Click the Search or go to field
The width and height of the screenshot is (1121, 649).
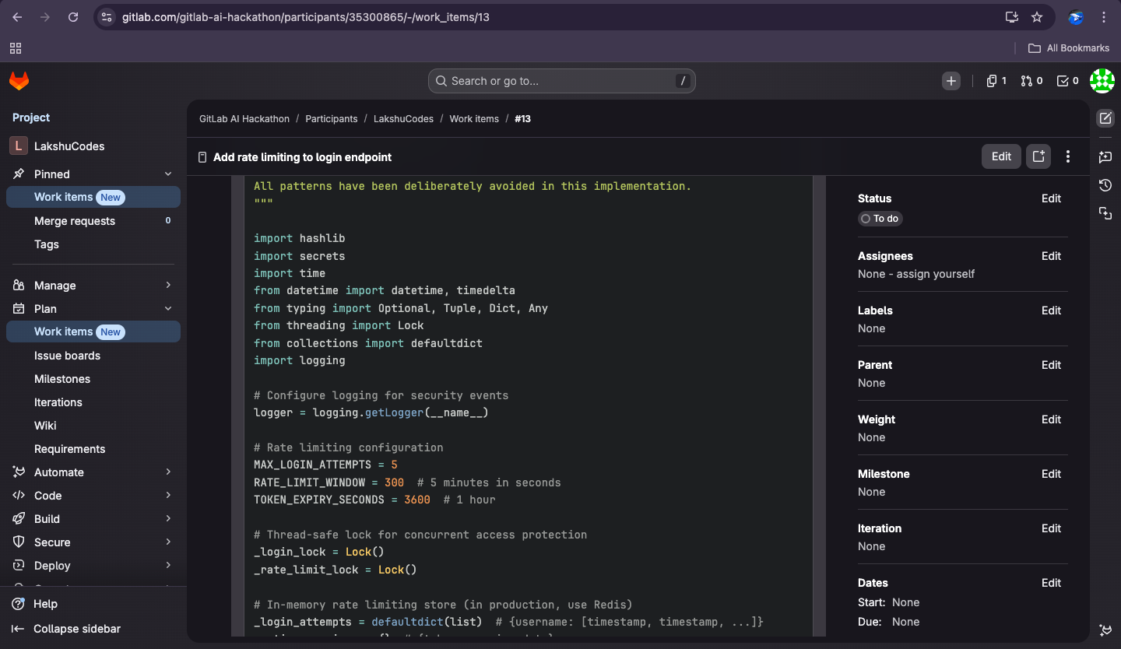561,81
